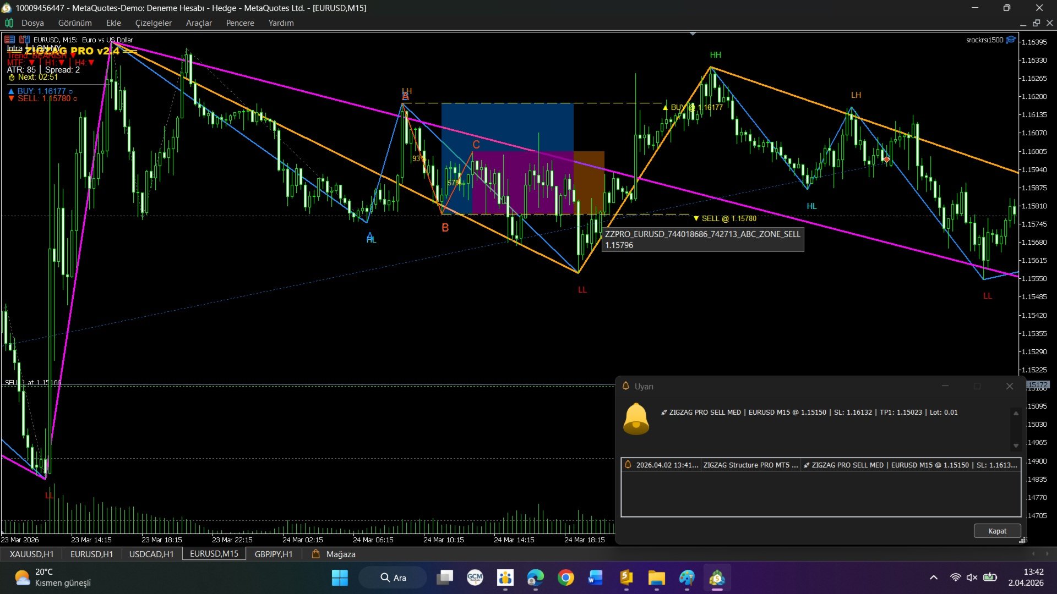Switch to the GBPJPY,H1 chart tab
1057x594 pixels.
coord(274,554)
